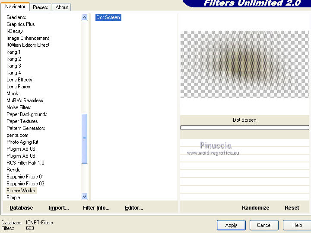Screen dimensions: 311x233
Task: Select Mock category
Action: (x=12, y=94)
